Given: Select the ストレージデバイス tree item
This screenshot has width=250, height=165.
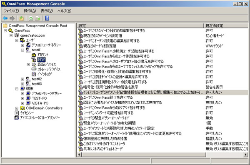Looking at the screenshot, I should (46, 69).
